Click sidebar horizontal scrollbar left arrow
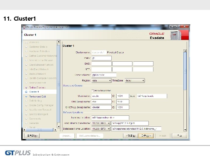Image resolution: width=210 pixels, height=157 pixels. (24, 130)
